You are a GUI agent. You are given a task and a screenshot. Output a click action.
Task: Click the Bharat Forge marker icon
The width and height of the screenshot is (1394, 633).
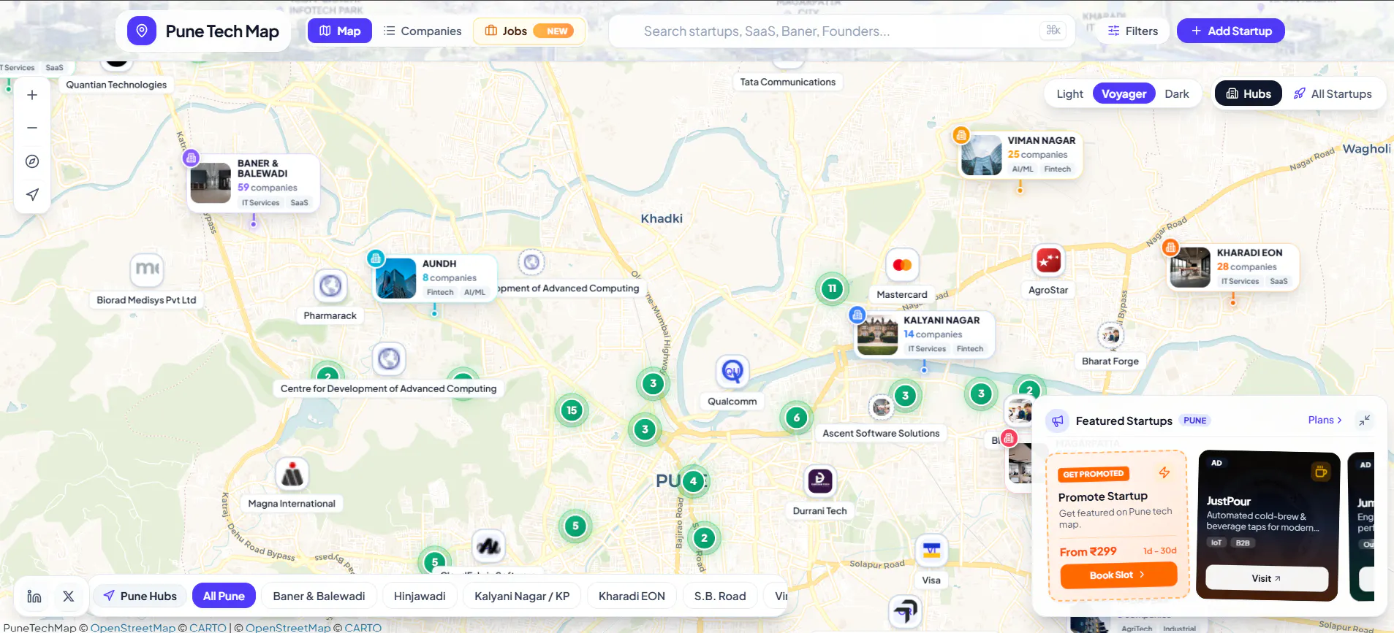[x=1111, y=335]
